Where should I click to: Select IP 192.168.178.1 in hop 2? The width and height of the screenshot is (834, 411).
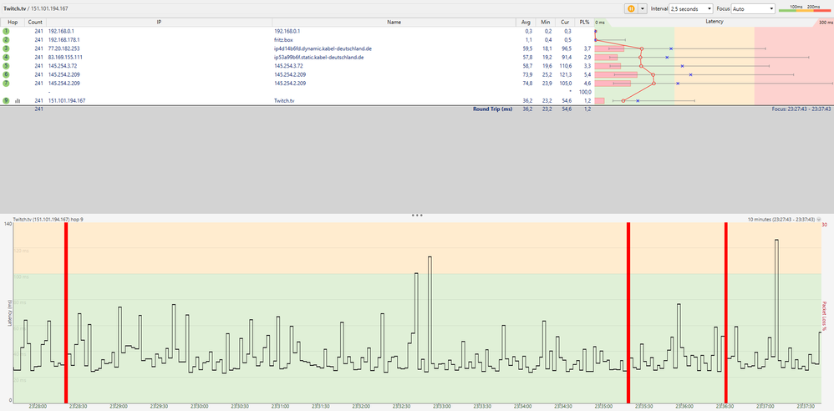64,39
